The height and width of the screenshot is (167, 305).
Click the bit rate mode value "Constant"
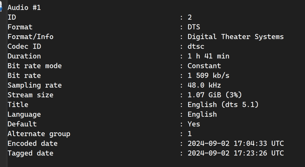point(204,66)
